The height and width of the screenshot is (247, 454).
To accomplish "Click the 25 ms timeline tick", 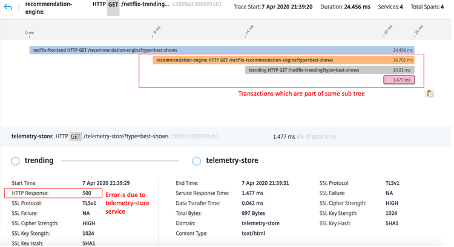I will [x=418, y=30].
